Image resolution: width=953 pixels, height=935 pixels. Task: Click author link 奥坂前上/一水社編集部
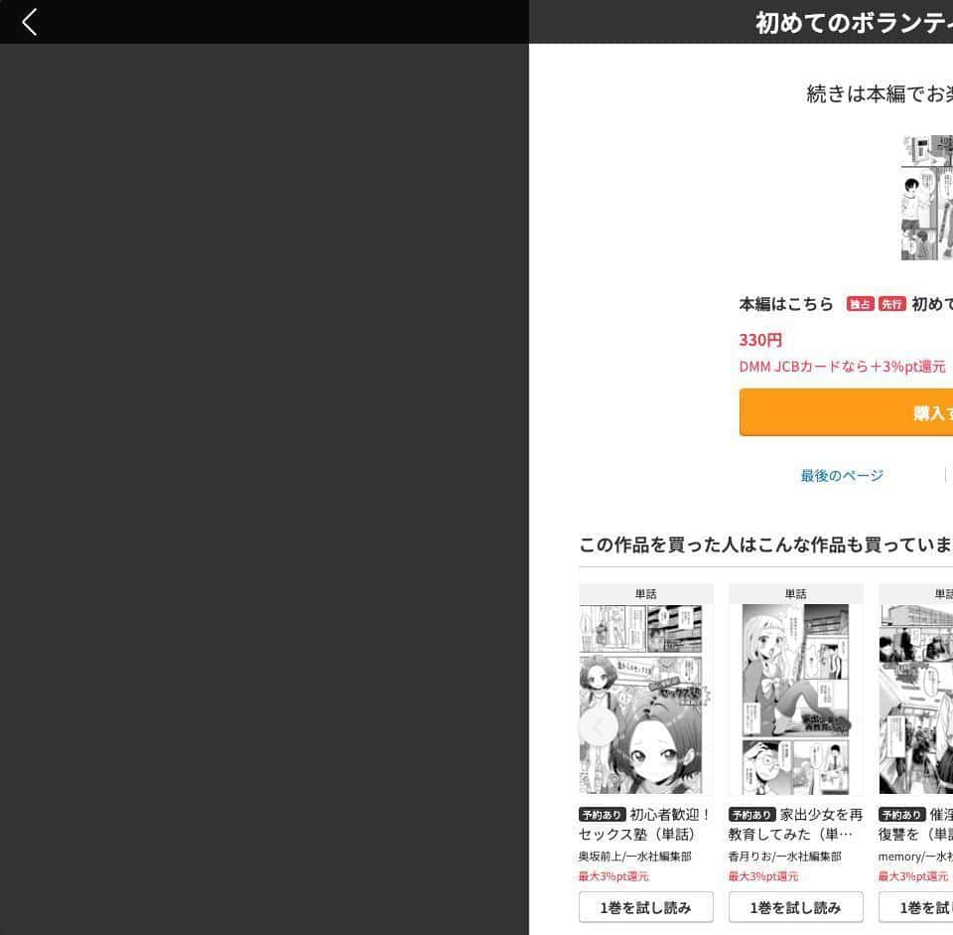click(x=634, y=857)
